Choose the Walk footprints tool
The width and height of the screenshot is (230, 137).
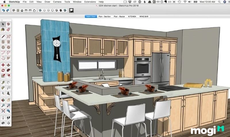(9, 118)
